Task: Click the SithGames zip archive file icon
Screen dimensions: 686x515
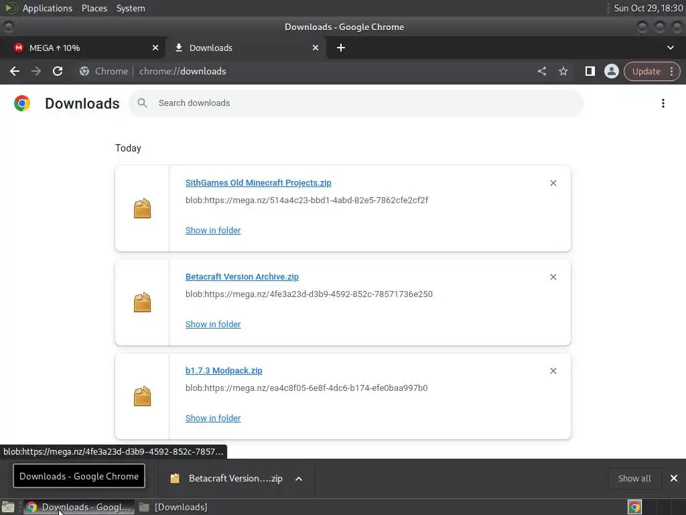Action: [x=142, y=209]
